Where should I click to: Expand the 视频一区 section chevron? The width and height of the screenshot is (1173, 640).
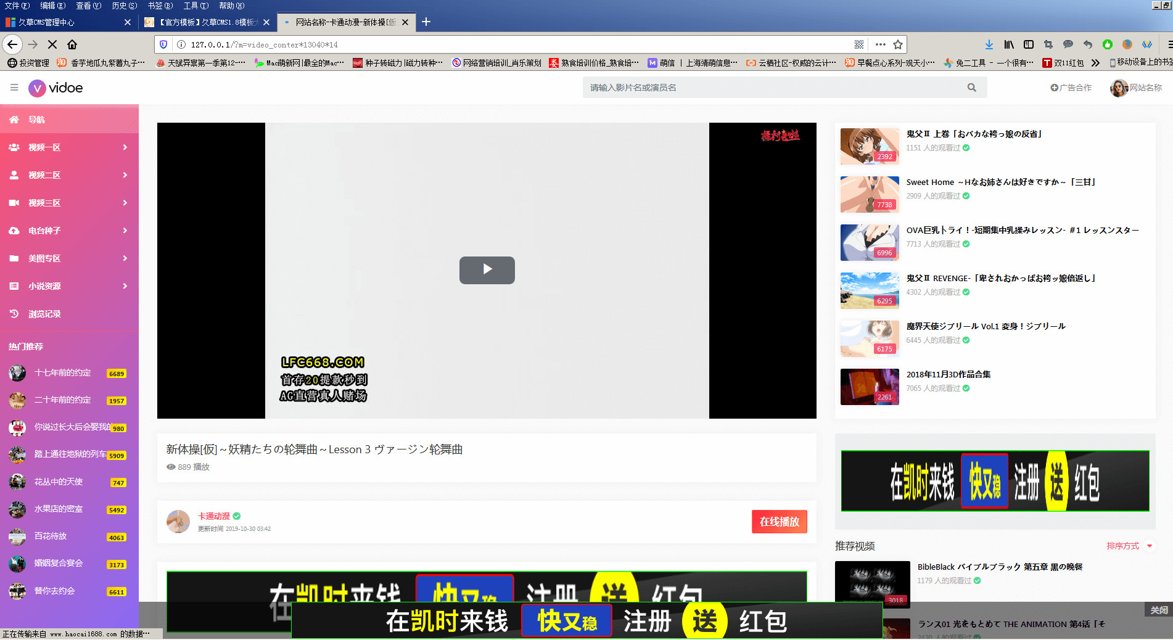(126, 147)
